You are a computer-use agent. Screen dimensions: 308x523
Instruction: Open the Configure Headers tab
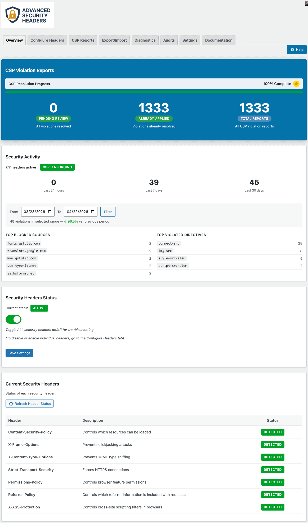47,40
